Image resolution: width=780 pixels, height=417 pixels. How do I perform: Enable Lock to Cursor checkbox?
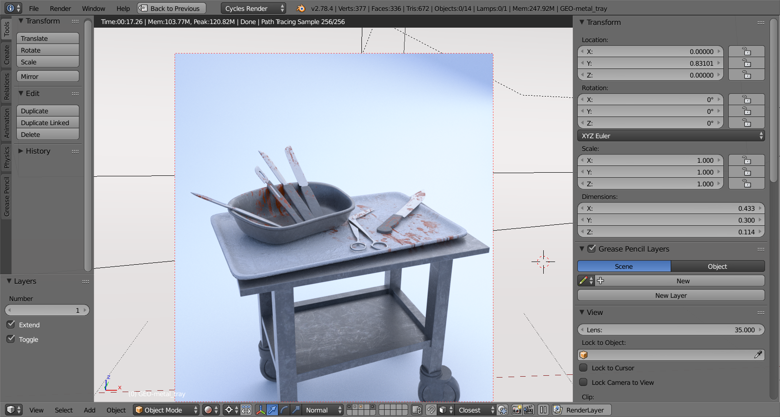(x=584, y=368)
